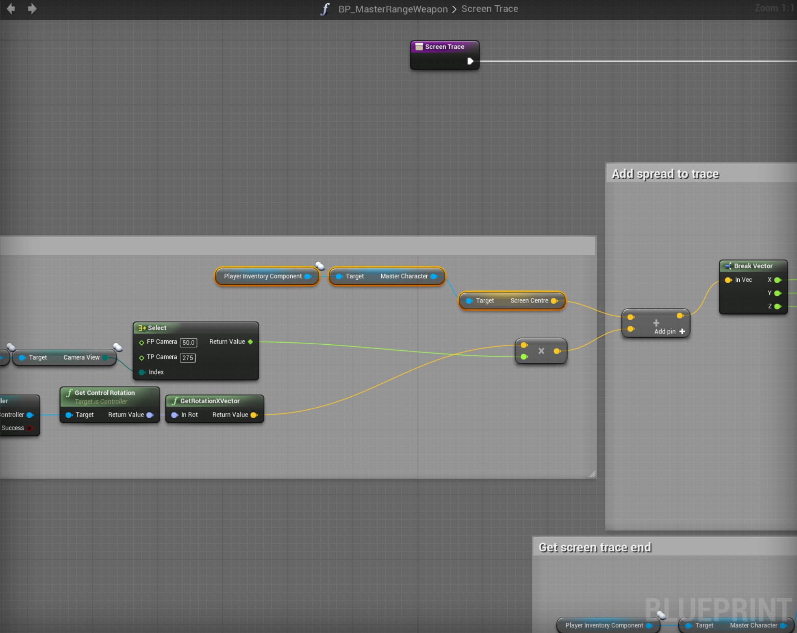
Task: Select the Screen Trace breadcrumb
Action: [489, 9]
